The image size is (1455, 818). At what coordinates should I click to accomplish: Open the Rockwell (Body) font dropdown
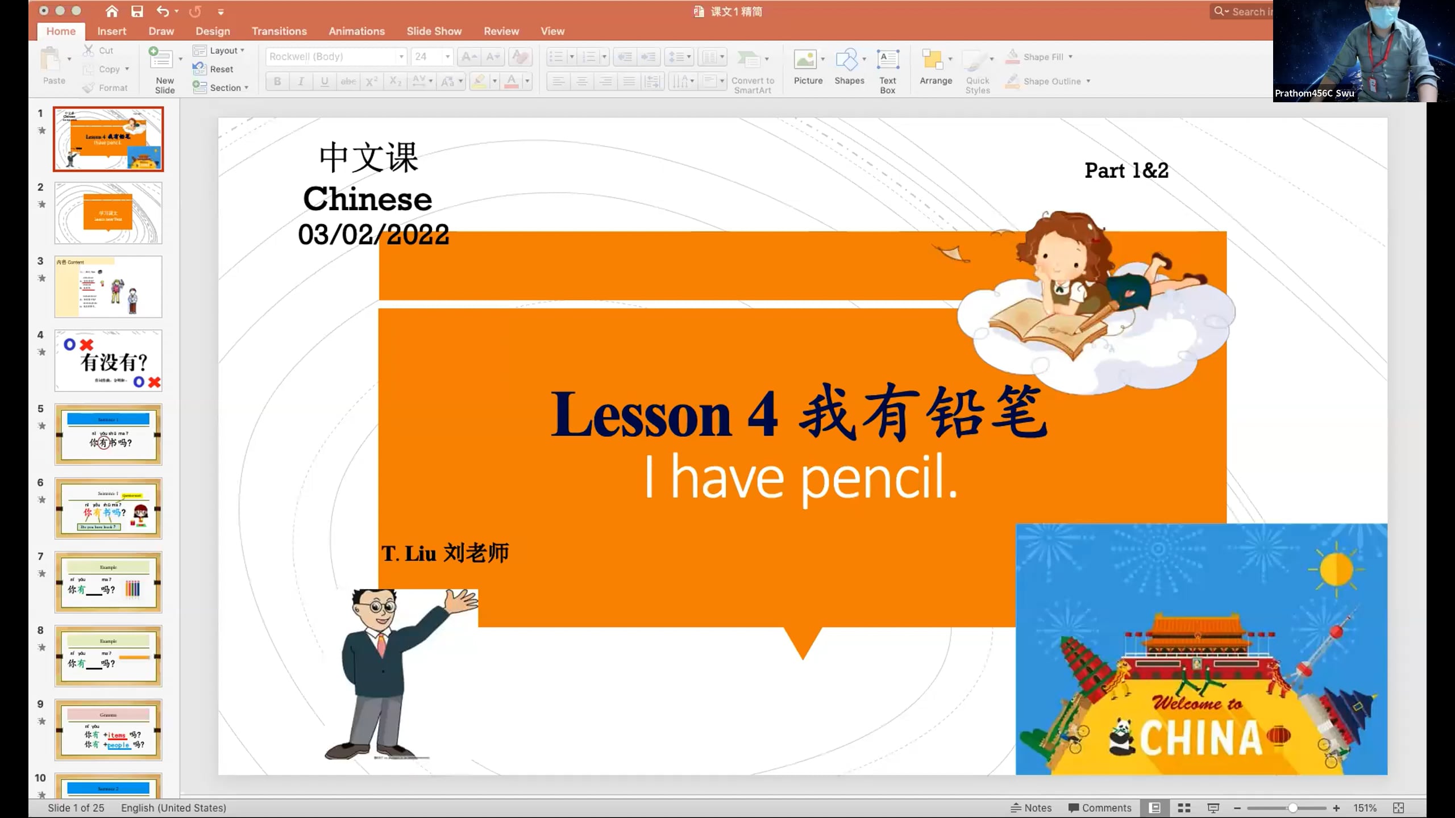pos(401,56)
